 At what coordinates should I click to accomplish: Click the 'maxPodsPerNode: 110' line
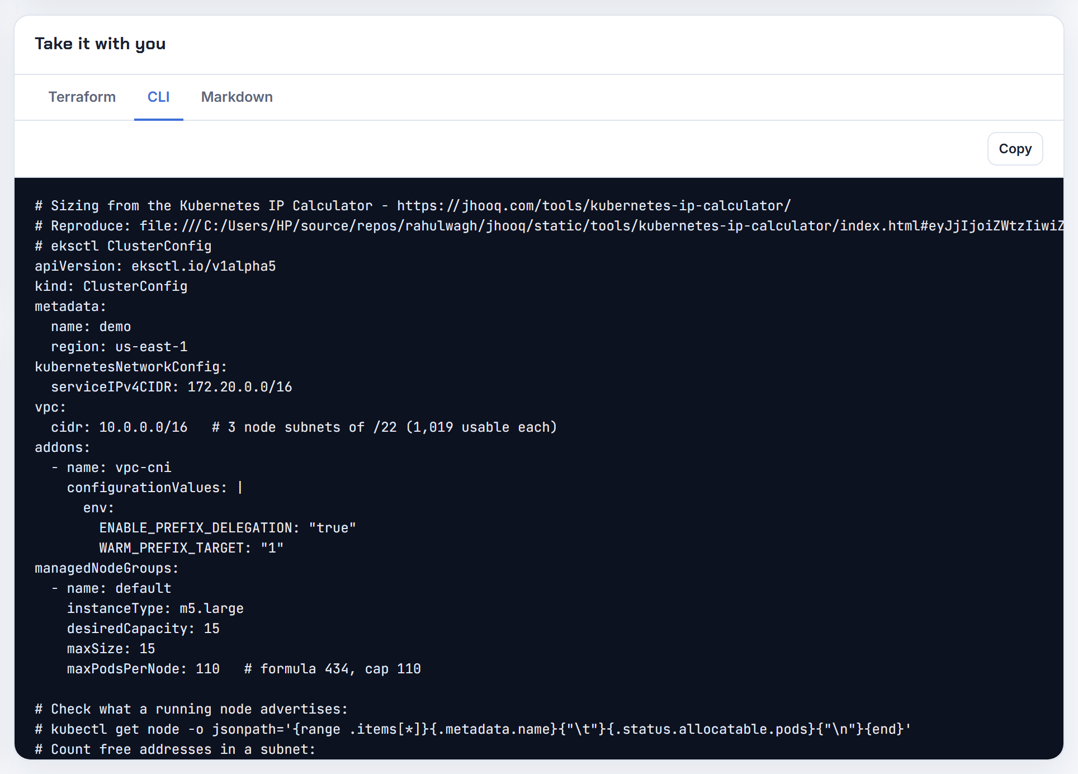click(x=244, y=669)
